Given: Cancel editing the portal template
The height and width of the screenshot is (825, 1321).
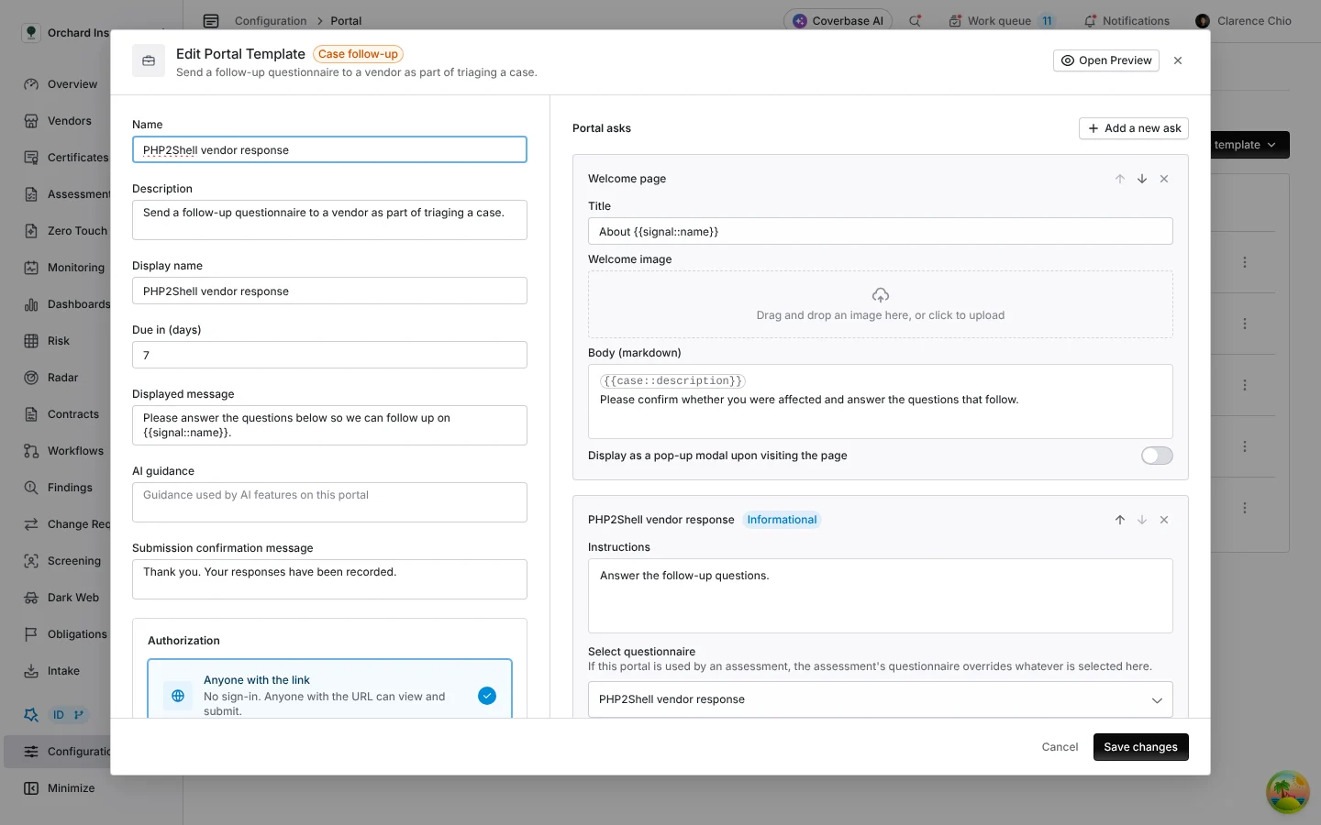Looking at the screenshot, I should [1060, 747].
